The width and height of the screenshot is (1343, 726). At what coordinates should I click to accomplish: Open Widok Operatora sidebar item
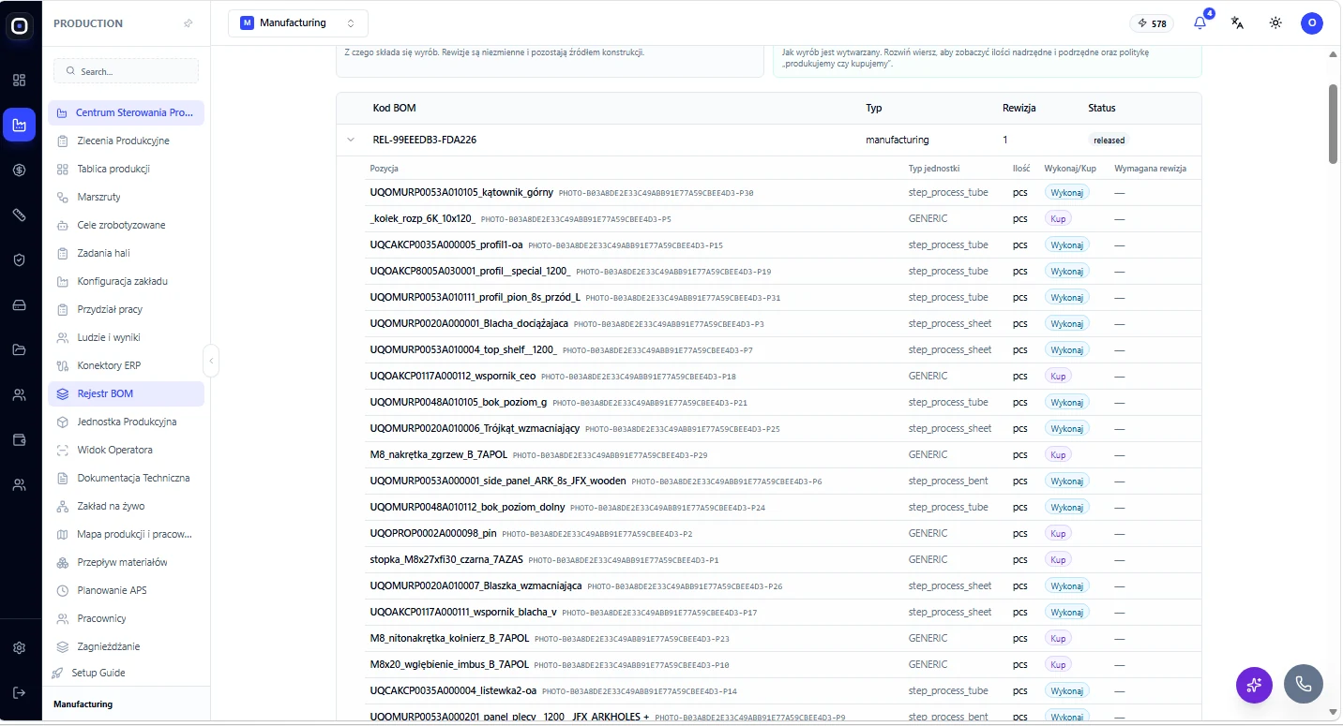(126, 451)
